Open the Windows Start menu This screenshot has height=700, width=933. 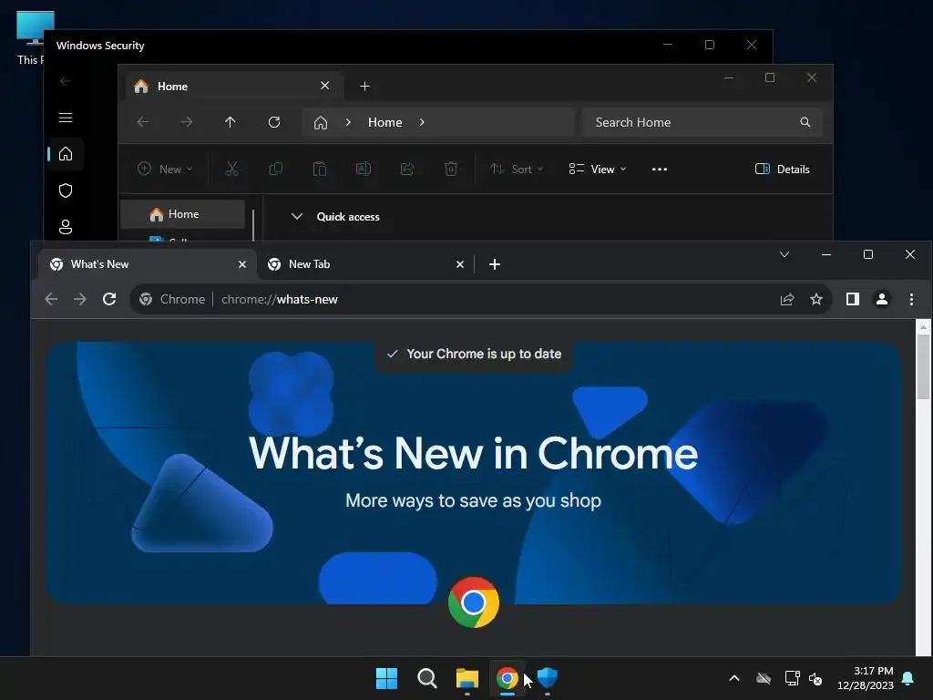386,678
